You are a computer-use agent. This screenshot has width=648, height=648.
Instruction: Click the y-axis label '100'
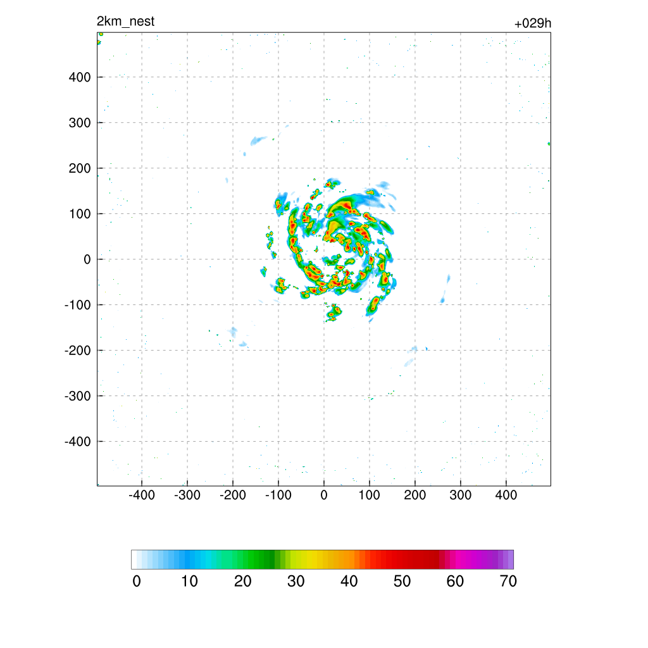[80, 214]
